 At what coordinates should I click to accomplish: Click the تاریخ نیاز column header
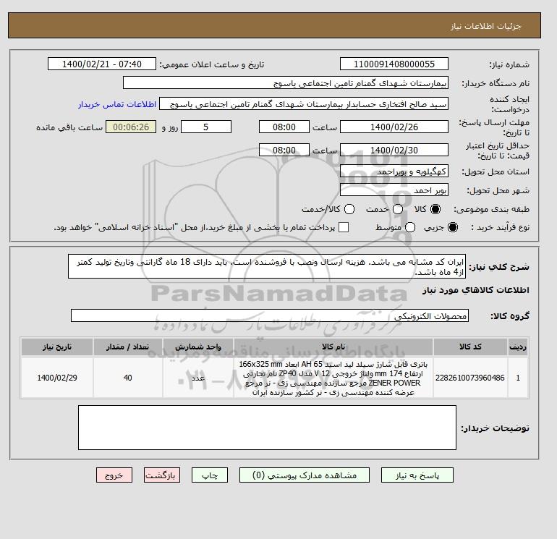click(x=57, y=347)
